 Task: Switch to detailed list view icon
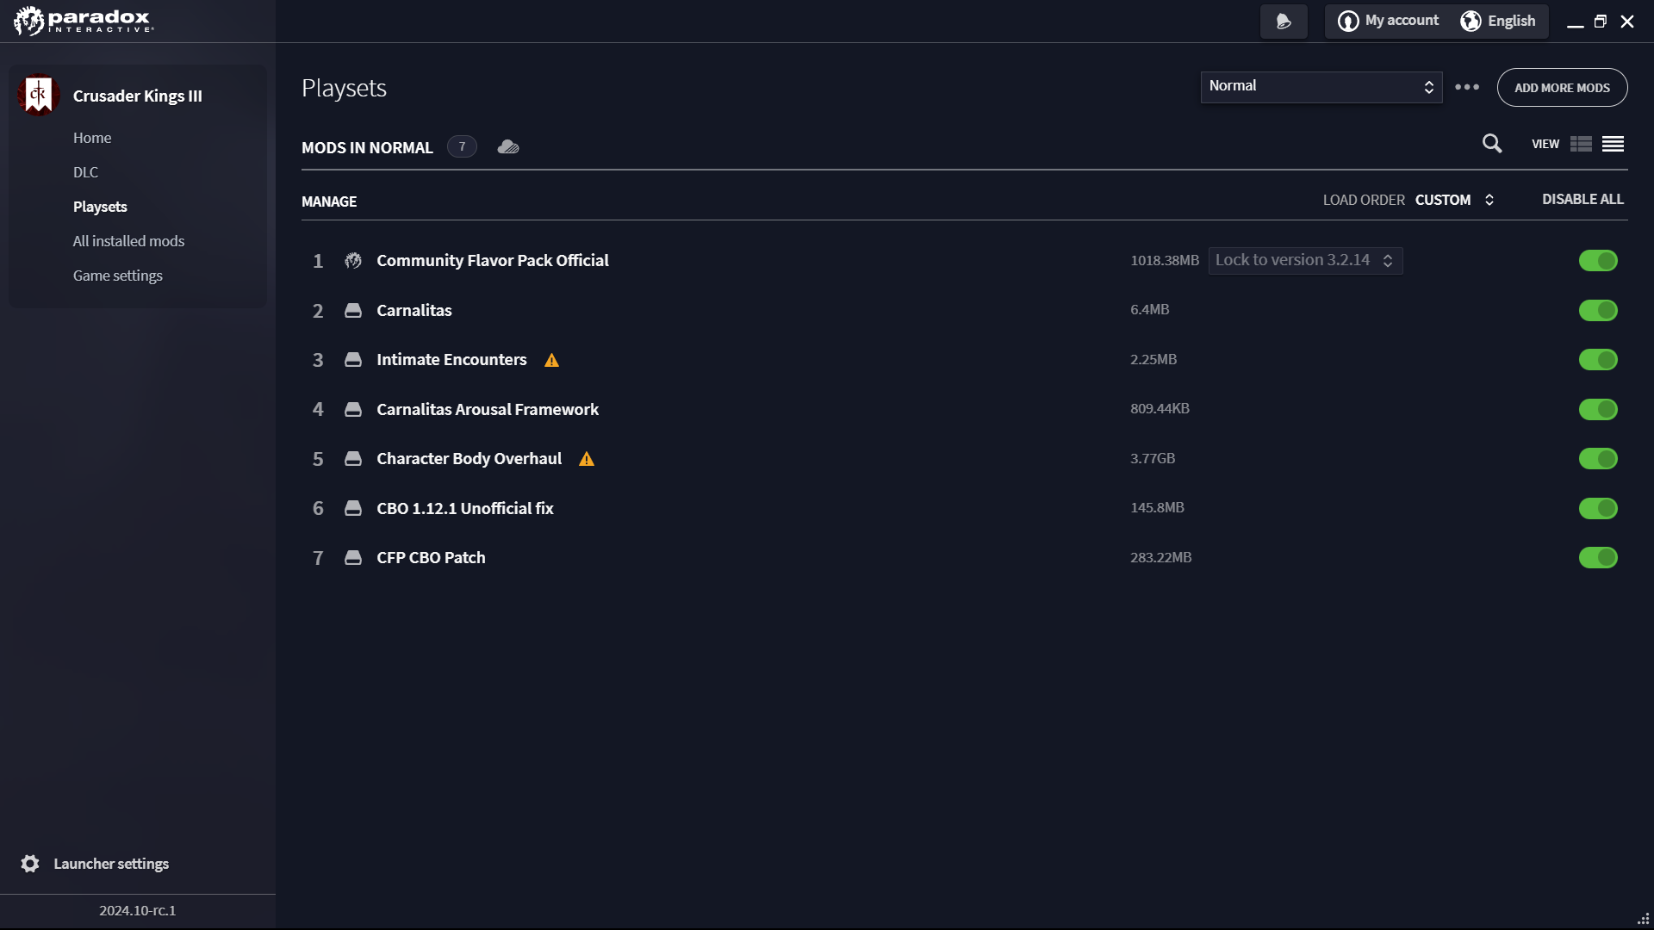[1581, 144]
